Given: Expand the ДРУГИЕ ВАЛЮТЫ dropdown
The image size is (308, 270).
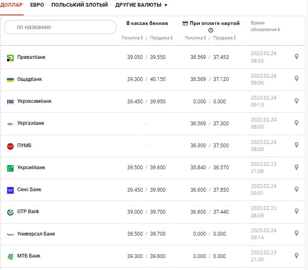Looking at the screenshot, I should click(x=141, y=5).
